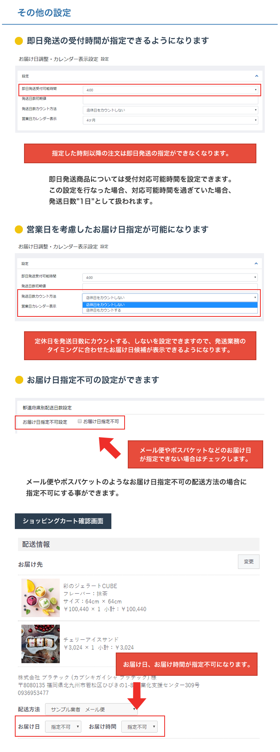Click 発送日数初期値 input field in second panel
Image resolution: width=280 pixels, height=752 pixels.
(x=170, y=286)
